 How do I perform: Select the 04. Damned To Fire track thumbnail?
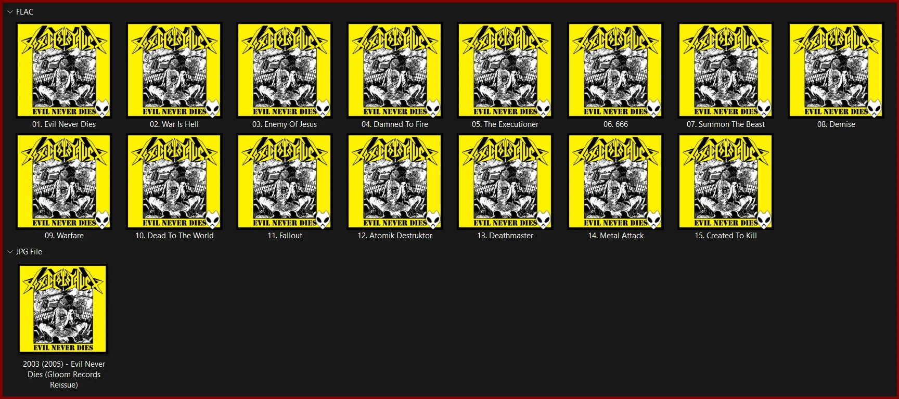click(x=395, y=70)
